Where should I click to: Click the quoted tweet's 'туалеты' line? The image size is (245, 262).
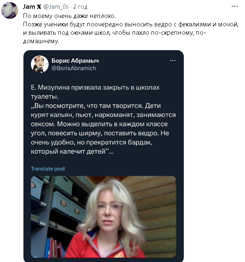(45, 97)
